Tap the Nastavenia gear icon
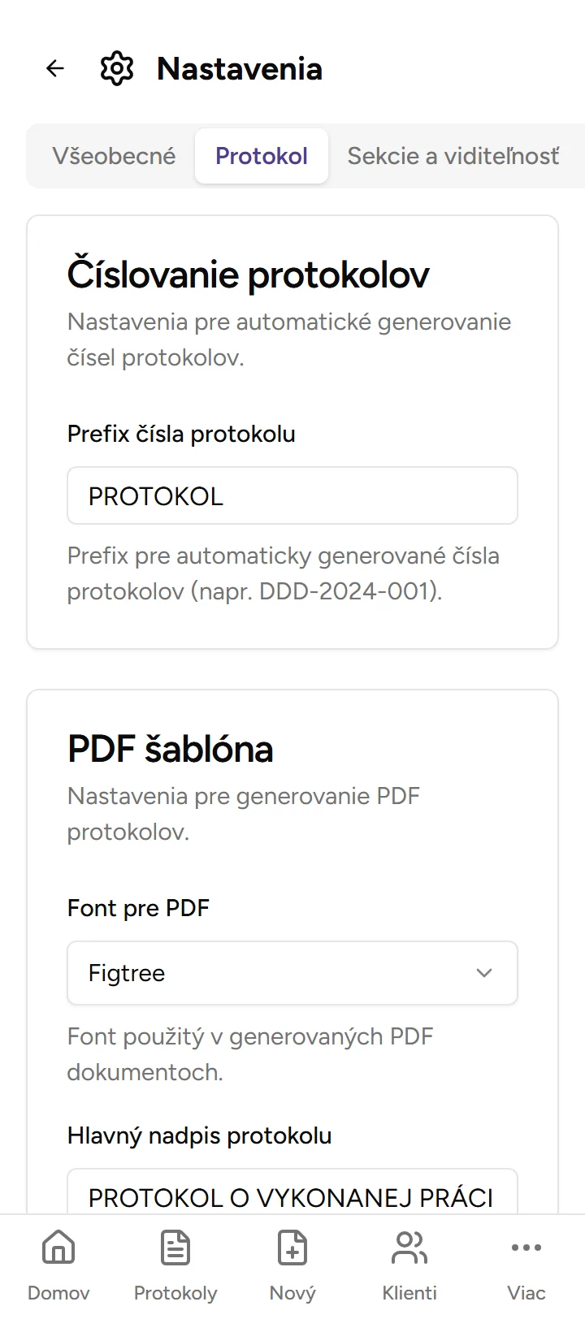Image resolution: width=585 pixels, height=1319 pixels. tap(116, 68)
